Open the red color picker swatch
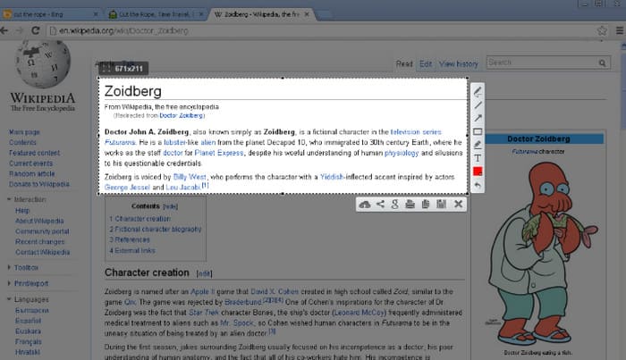The image size is (626, 360). tap(478, 171)
